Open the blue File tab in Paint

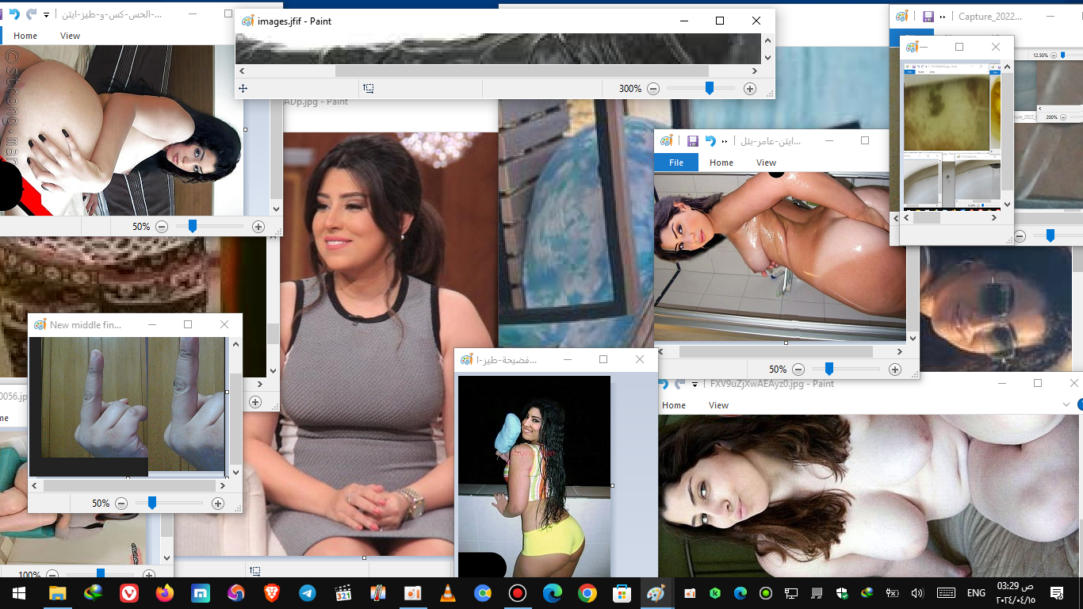676,163
